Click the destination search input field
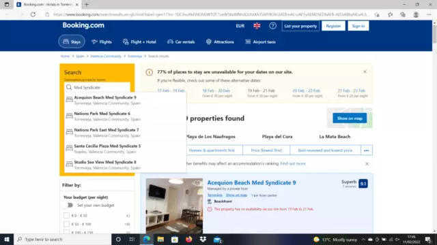 click(97, 87)
